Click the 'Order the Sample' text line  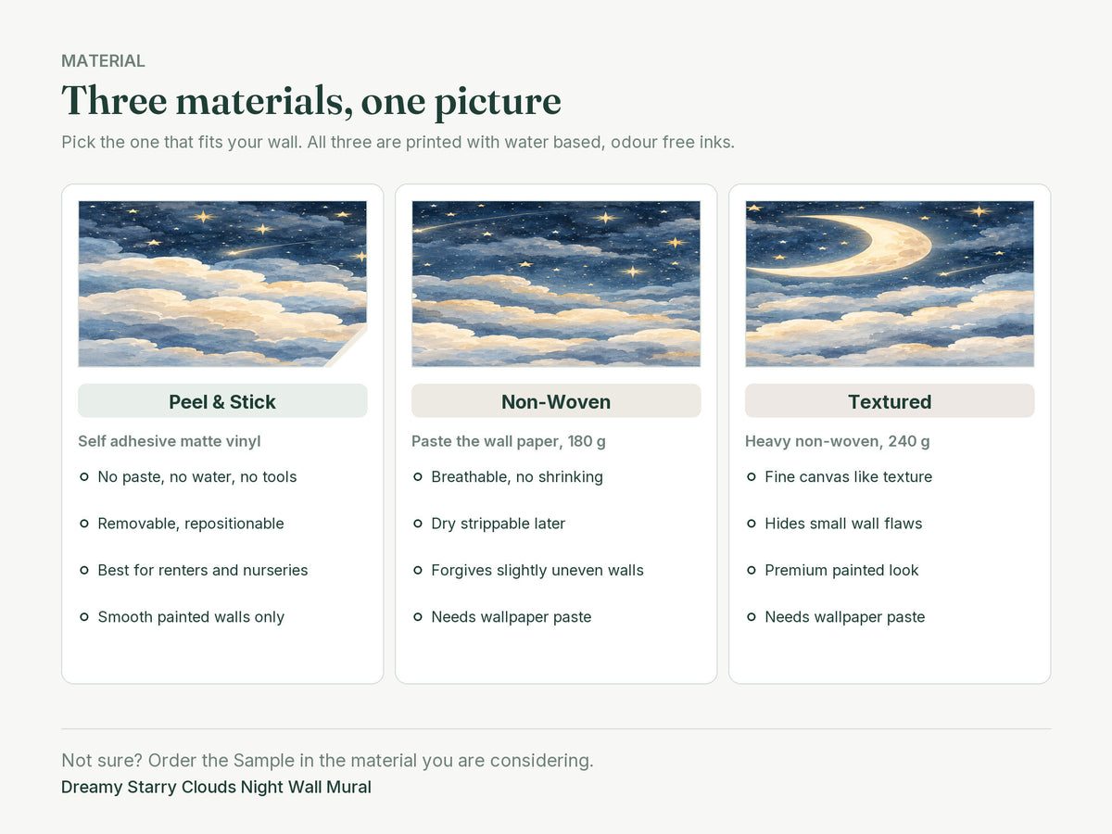[x=327, y=761]
